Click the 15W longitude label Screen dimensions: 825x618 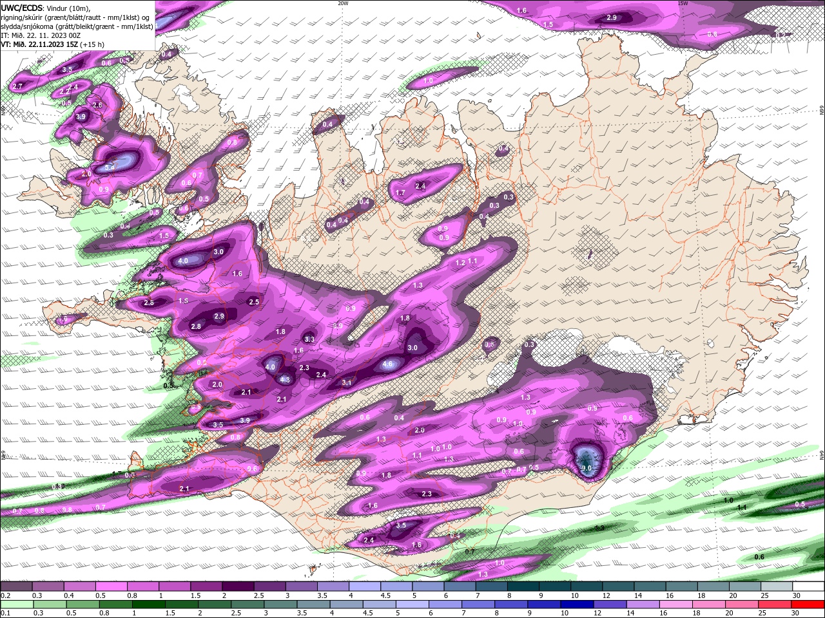point(683,3)
